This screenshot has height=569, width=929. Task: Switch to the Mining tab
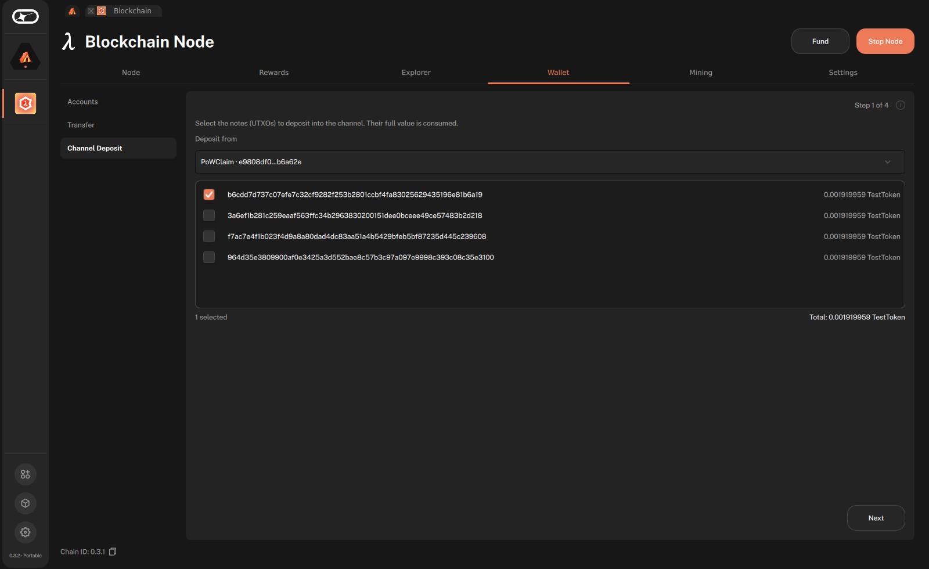click(x=701, y=73)
